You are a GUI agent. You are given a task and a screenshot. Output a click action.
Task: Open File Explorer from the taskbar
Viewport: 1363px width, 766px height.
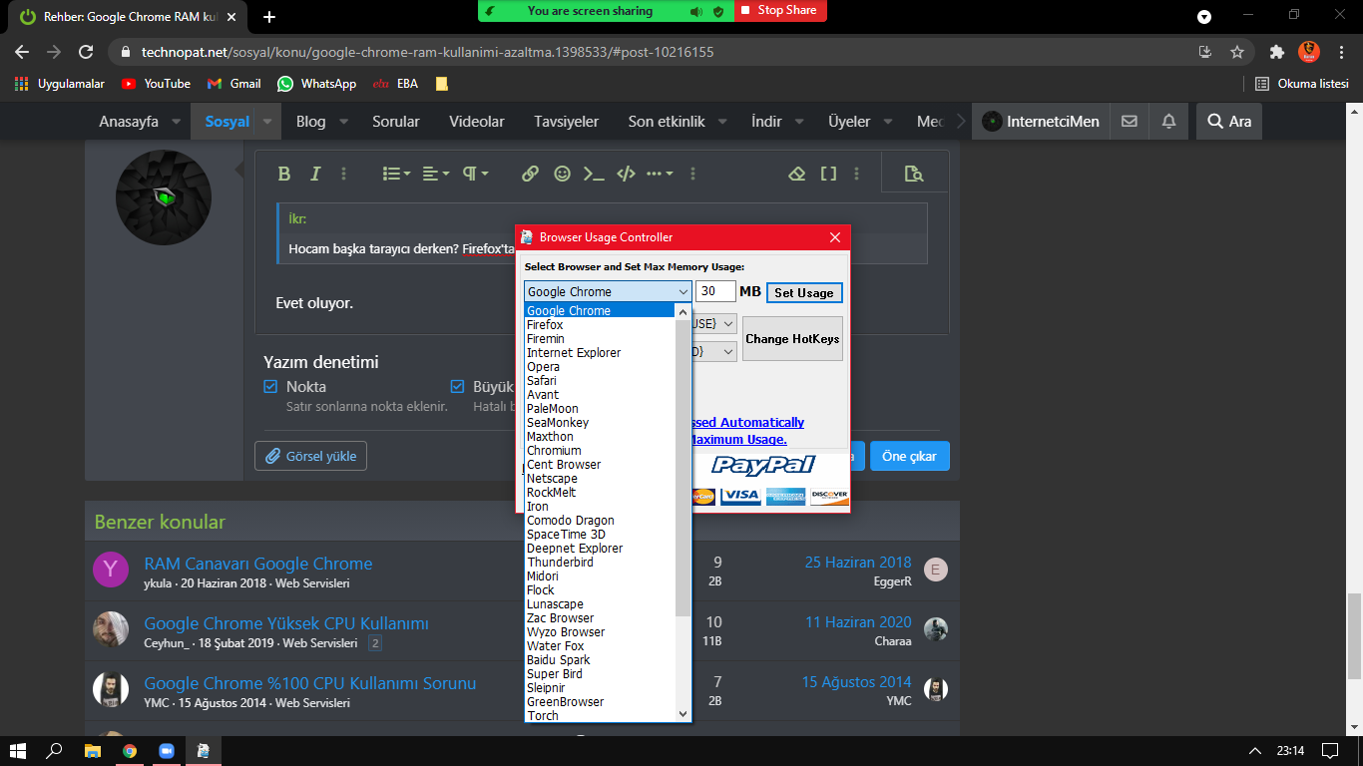click(x=92, y=750)
